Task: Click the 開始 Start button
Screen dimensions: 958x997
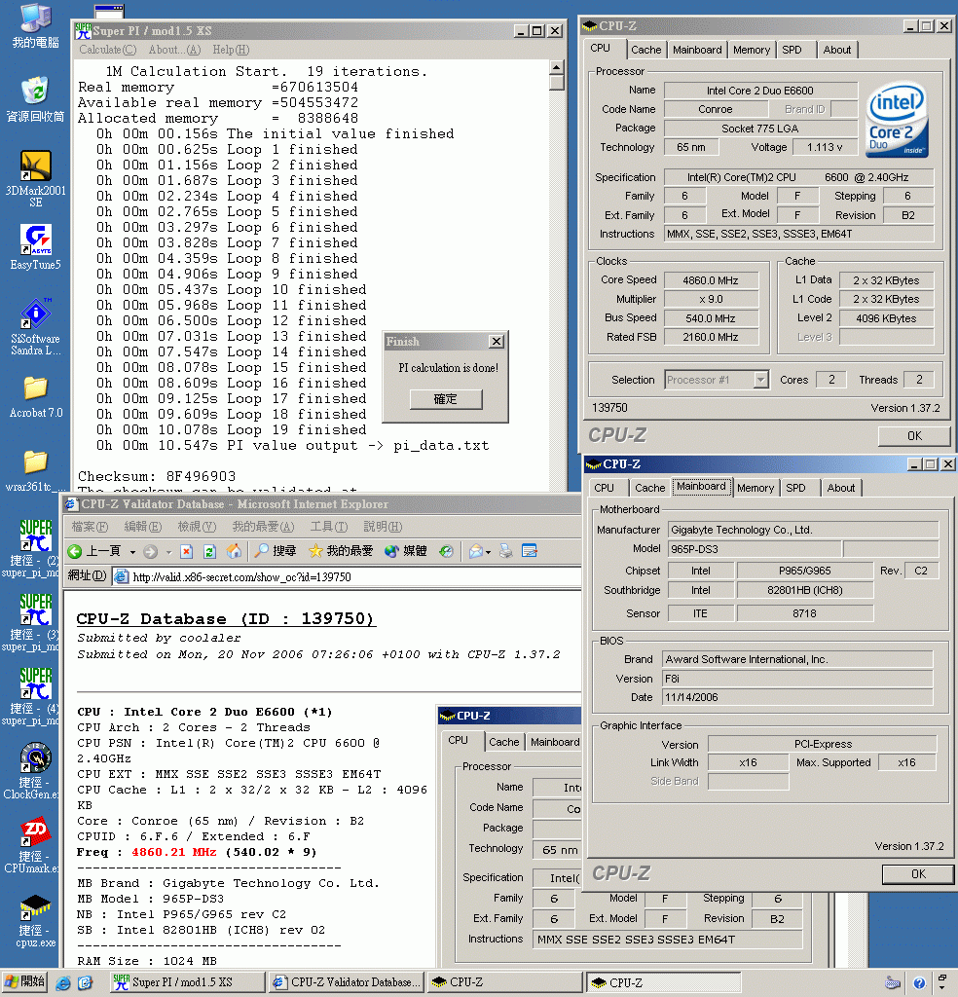Action: 24,981
